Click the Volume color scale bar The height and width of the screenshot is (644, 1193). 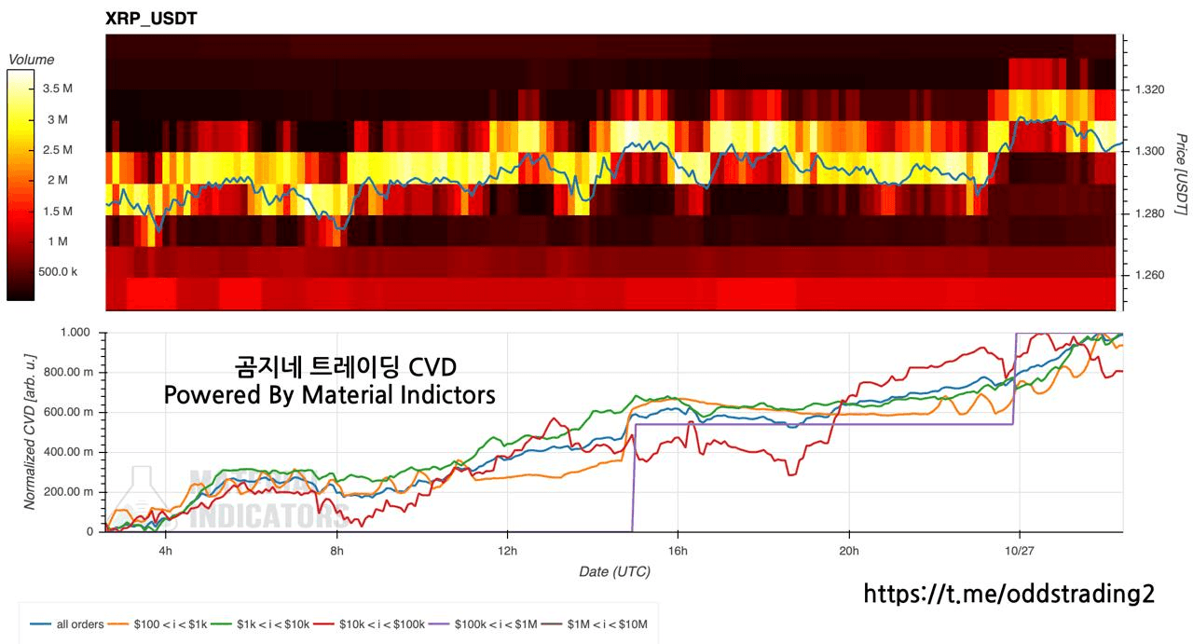20,185
